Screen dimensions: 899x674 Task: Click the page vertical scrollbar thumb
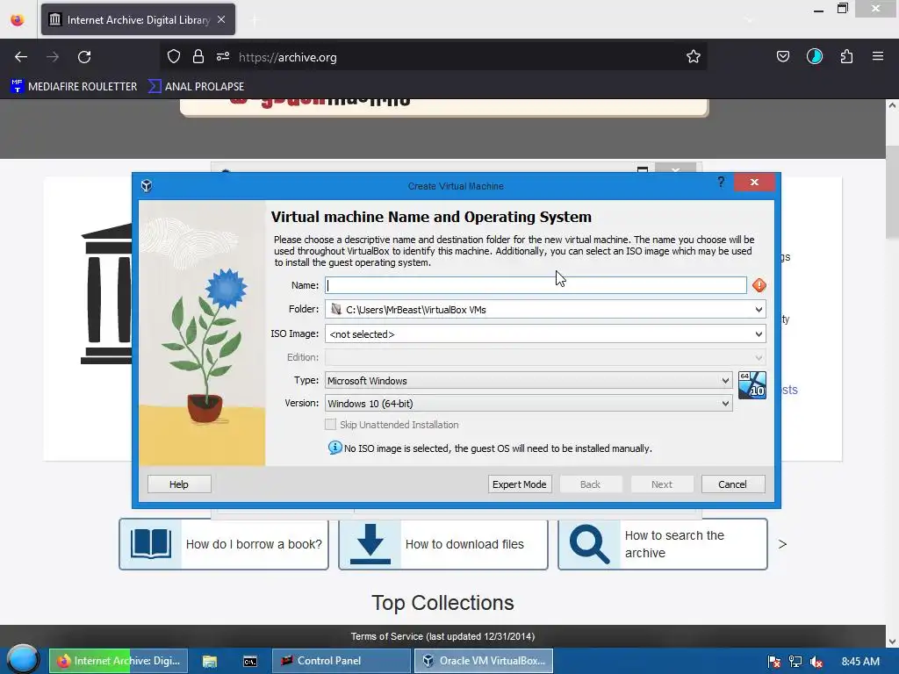(892, 192)
